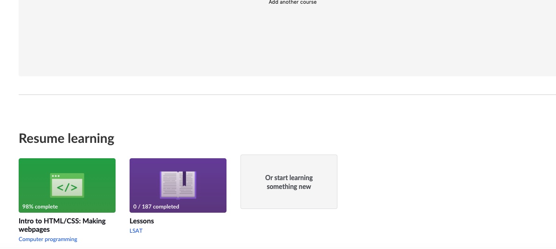Viewport: 556px width, 249px height.
Task: Go to the LSAT subject link
Action: (x=136, y=230)
